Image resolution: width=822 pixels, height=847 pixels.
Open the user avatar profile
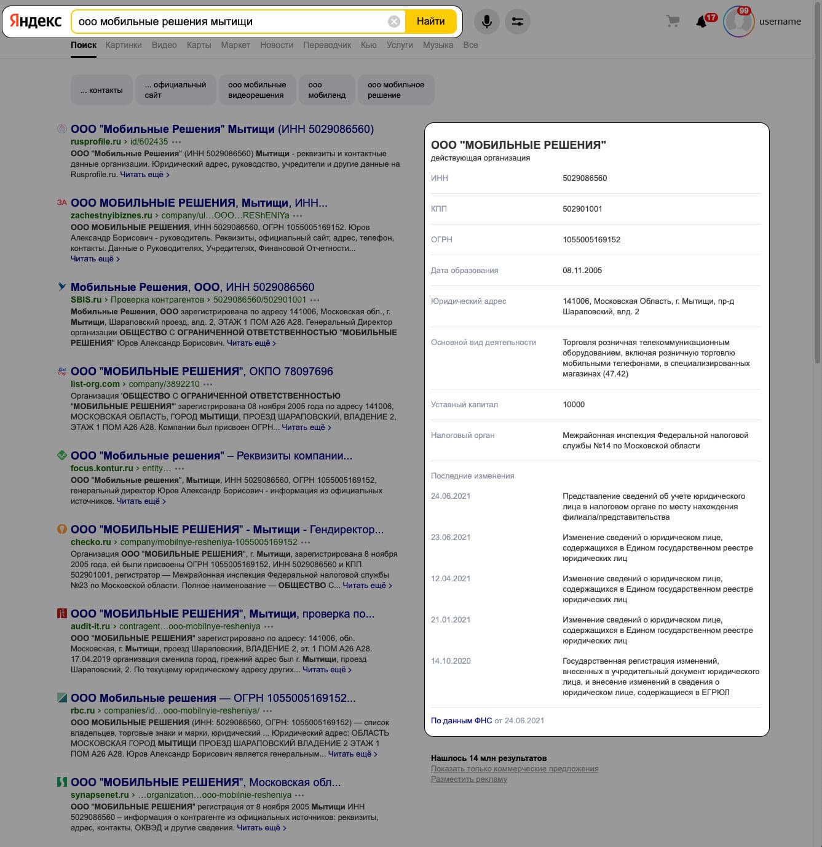[x=738, y=22]
